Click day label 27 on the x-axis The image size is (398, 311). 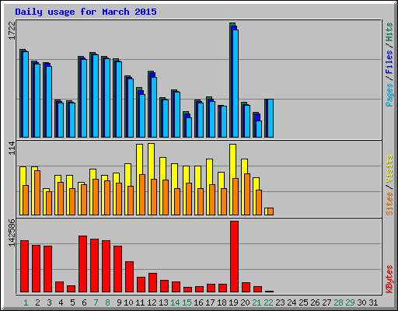pyautogui.click(x=326, y=302)
